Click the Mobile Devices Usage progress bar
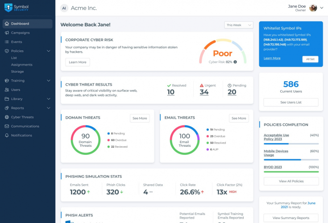328x223 pixels. (291, 160)
